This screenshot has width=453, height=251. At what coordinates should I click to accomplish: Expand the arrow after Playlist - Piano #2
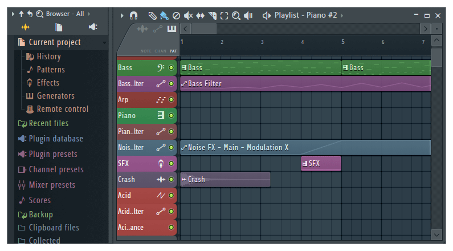click(x=342, y=15)
